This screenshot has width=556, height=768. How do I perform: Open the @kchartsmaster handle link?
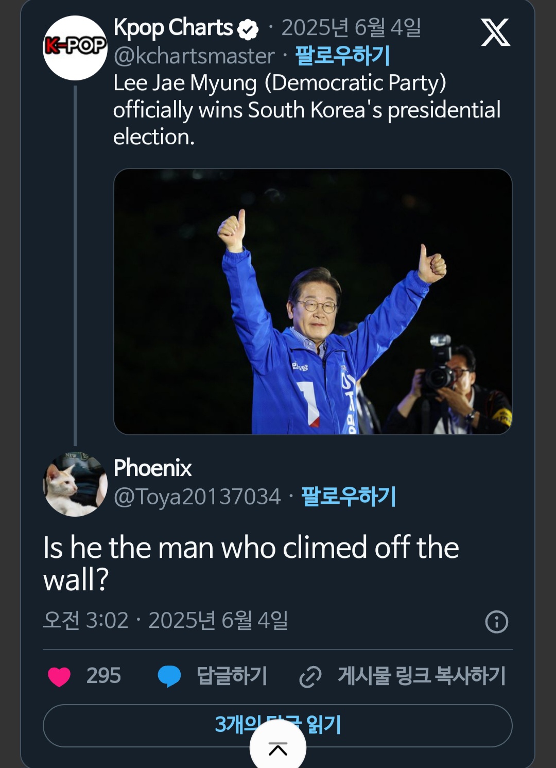(x=194, y=56)
